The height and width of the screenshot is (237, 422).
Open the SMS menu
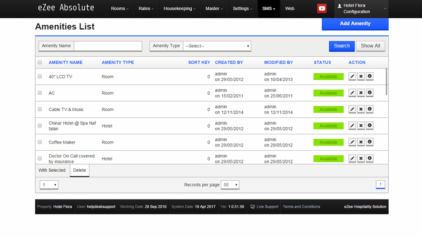click(269, 8)
